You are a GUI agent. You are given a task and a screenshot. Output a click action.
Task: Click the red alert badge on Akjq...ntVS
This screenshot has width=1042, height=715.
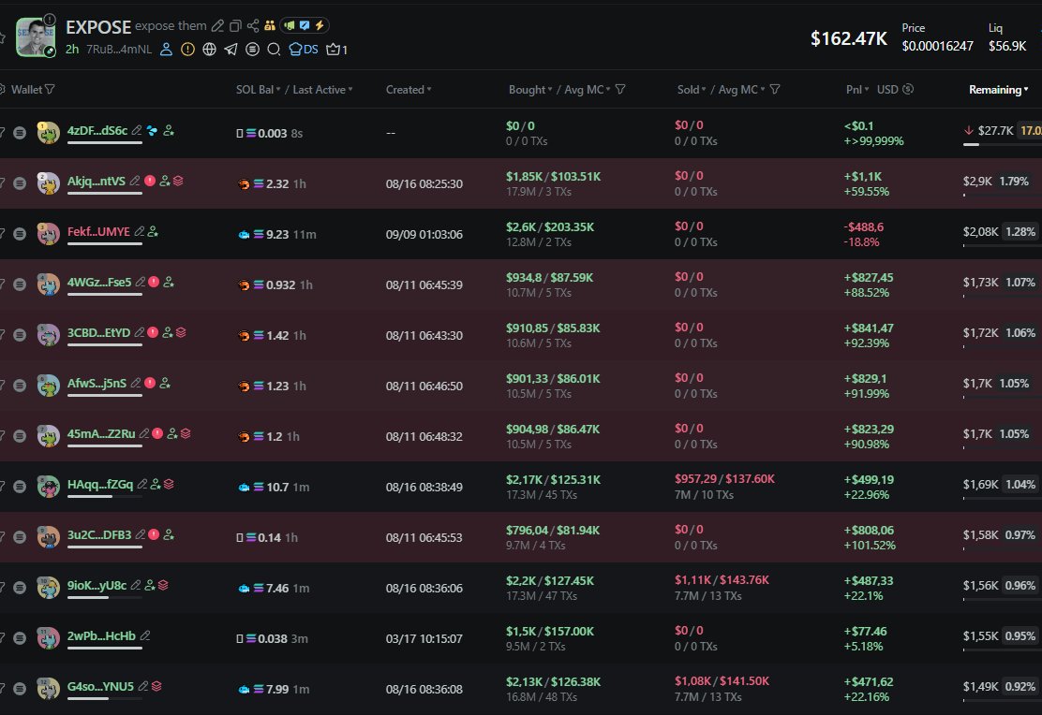150,181
